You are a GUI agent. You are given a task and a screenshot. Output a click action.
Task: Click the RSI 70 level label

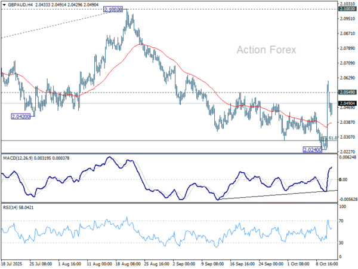pos(341,221)
